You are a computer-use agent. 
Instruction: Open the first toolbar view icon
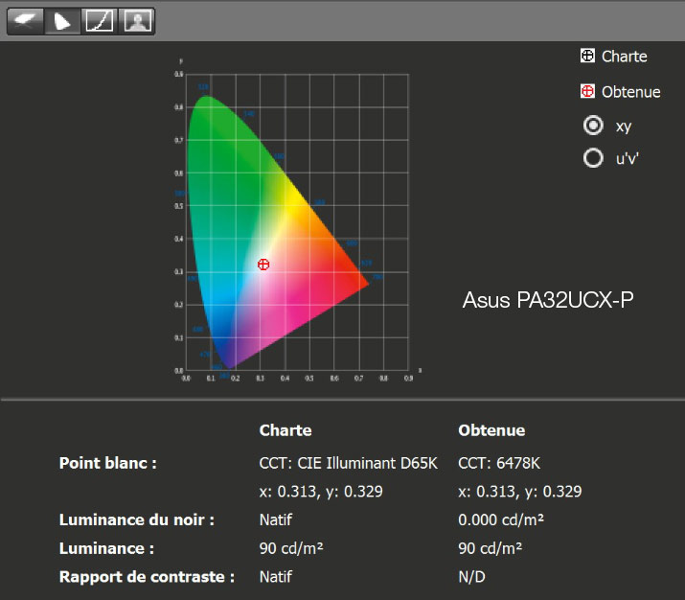tap(25, 20)
